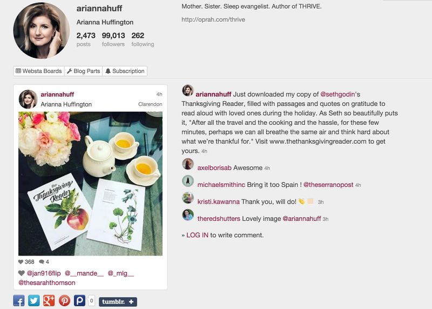Open Blog Parts tab

click(83, 71)
